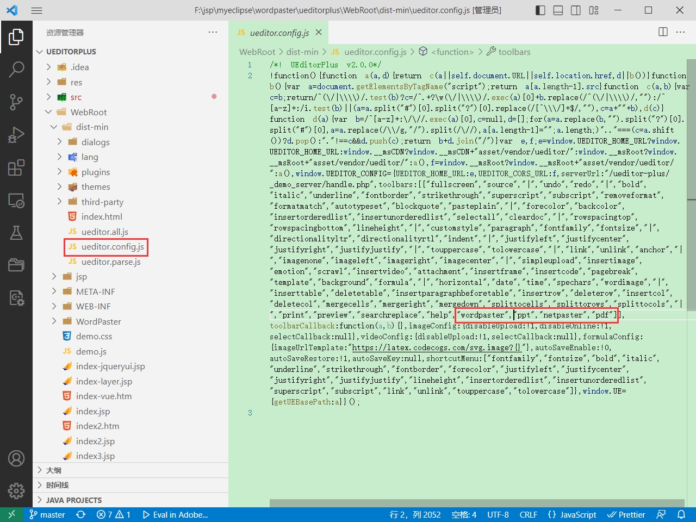This screenshot has height=522, width=696.
Task: Switch git branch master in status bar
Action: (47, 514)
